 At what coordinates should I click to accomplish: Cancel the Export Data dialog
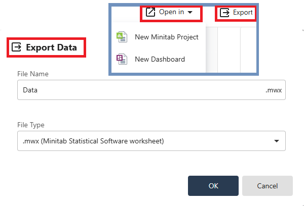268,186
